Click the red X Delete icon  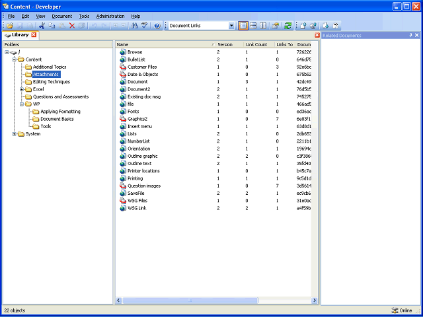click(x=72, y=26)
